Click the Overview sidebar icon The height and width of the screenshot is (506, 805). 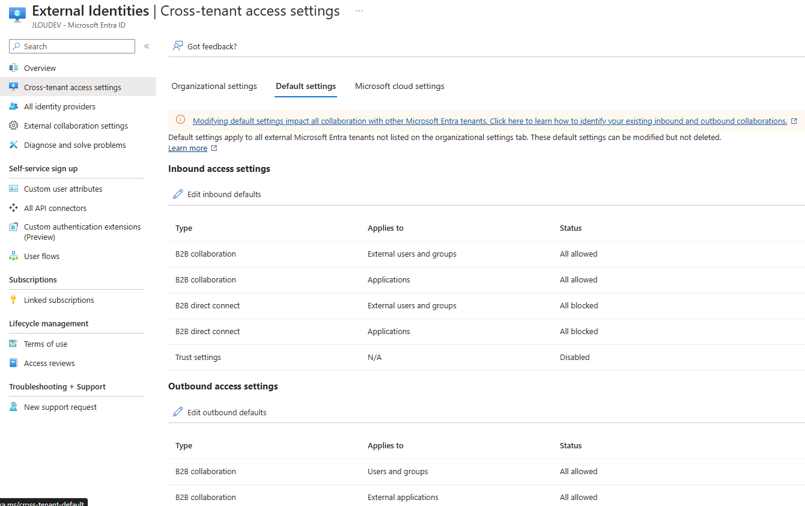(x=13, y=68)
